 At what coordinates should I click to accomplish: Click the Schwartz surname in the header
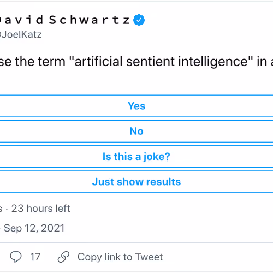90,20
